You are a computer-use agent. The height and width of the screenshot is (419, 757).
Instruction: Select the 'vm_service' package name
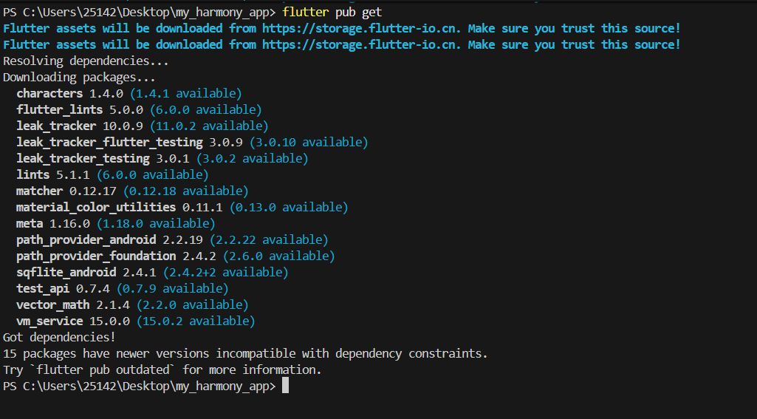coord(49,321)
